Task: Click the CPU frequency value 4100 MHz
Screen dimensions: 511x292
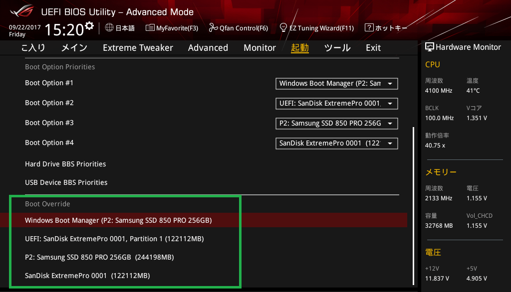Action: coord(439,91)
